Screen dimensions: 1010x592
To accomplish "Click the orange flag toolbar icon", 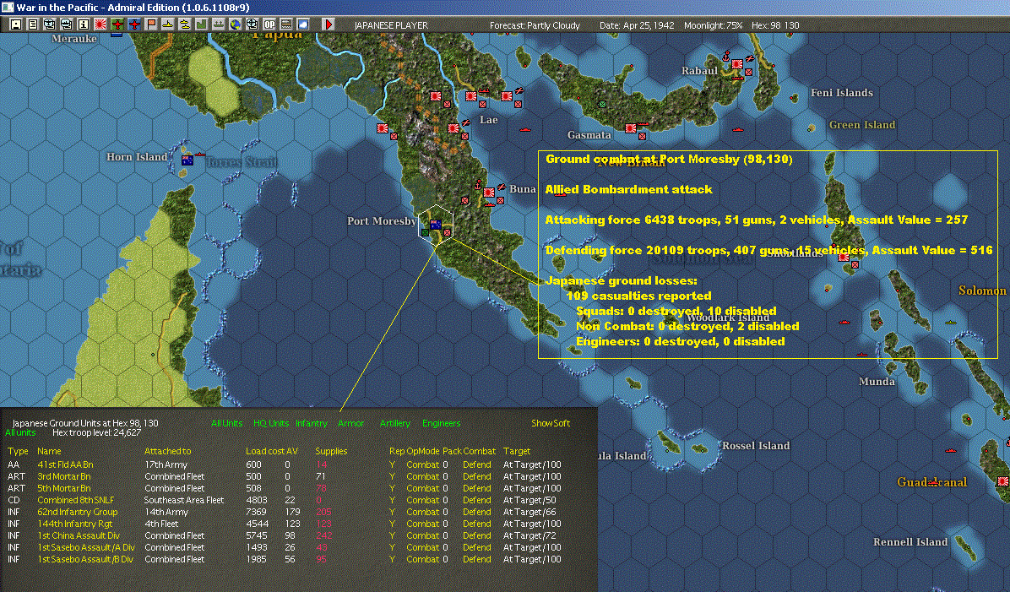I will (x=150, y=24).
